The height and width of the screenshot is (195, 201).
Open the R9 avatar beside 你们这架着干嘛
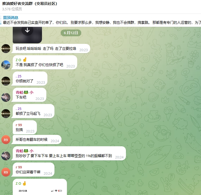[6, 172]
